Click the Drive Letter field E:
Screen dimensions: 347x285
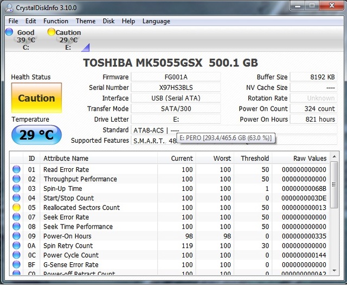point(176,119)
